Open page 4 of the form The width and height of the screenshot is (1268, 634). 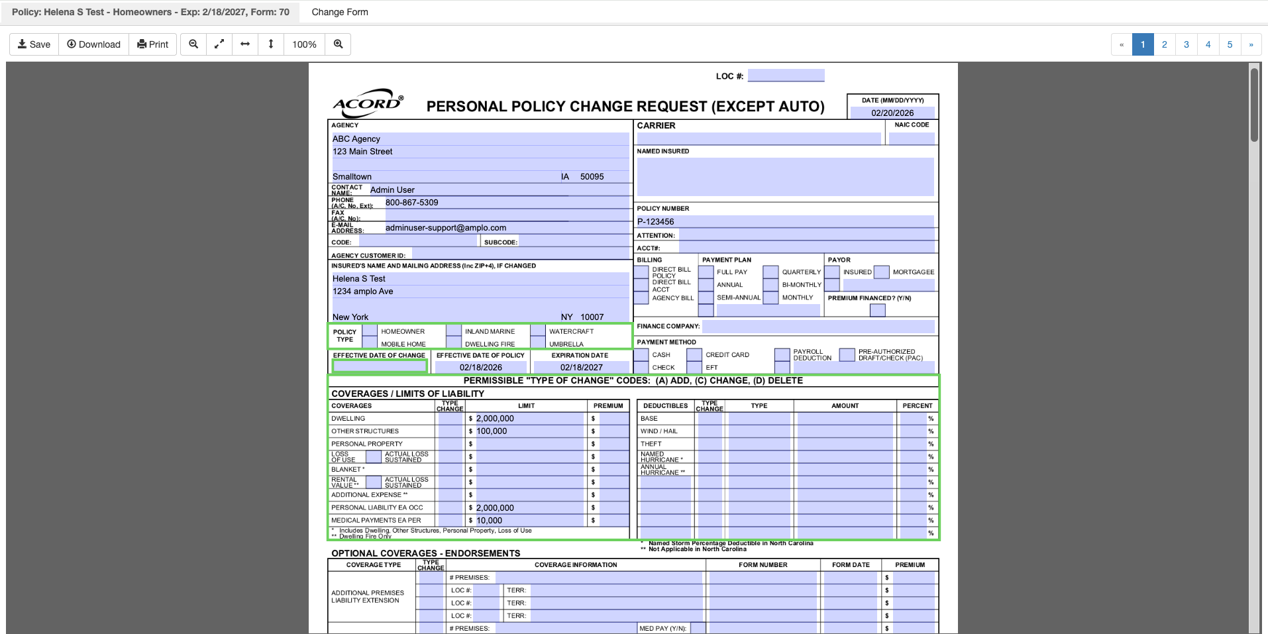(1208, 44)
